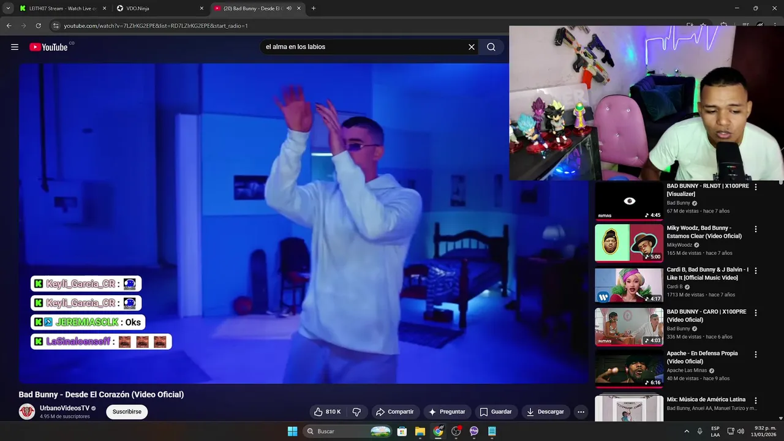Open the Cardi B I Like It thumbnail
The width and height of the screenshot is (784, 441).
(x=629, y=285)
